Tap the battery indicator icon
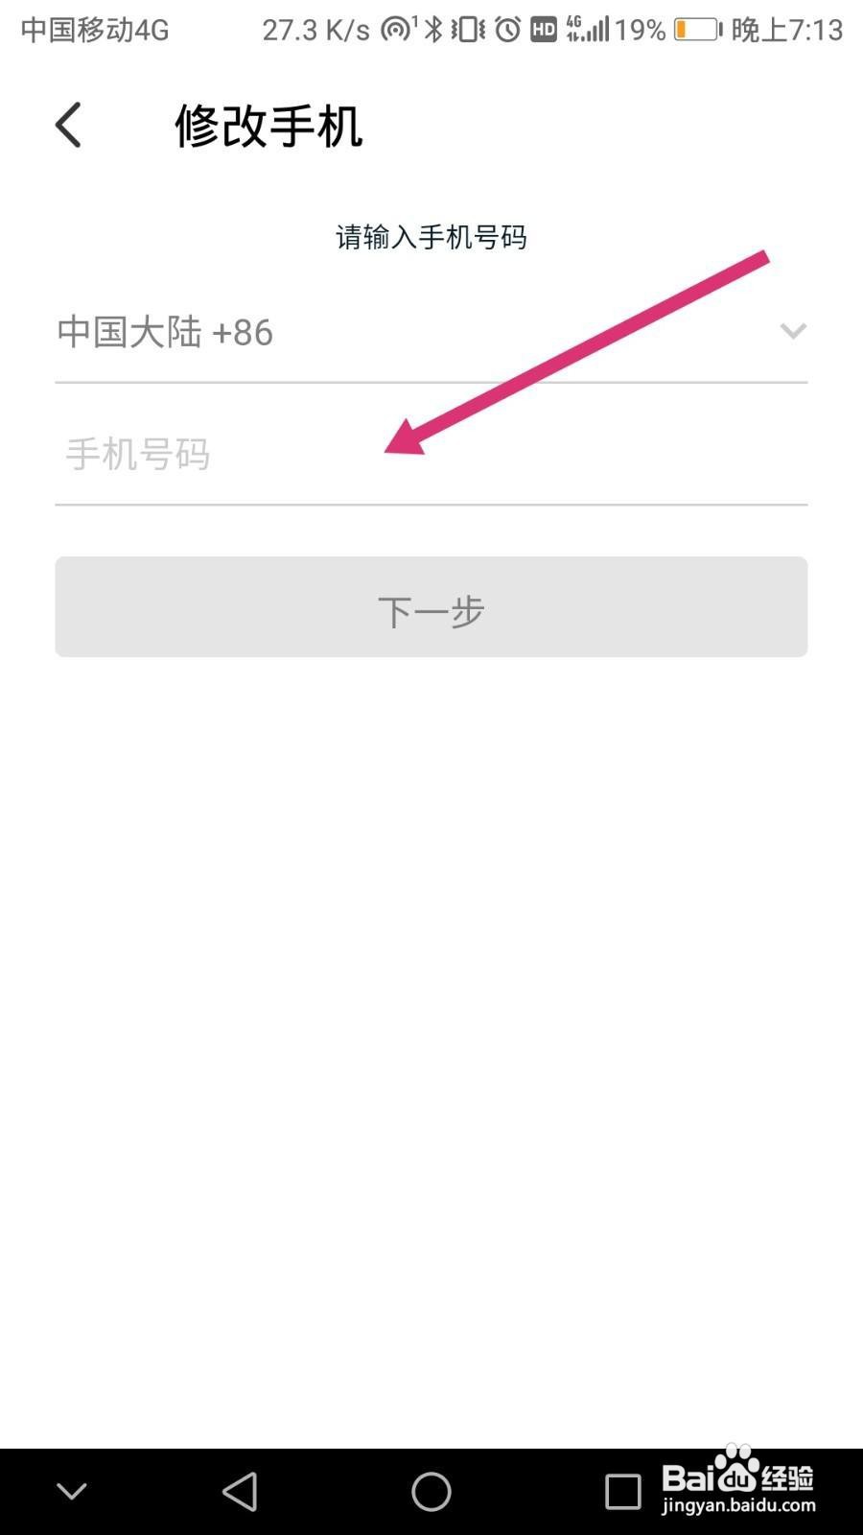Image resolution: width=863 pixels, height=1535 pixels. click(698, 30)
